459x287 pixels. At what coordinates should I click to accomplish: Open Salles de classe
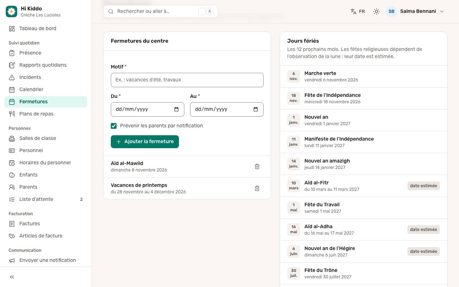pyautogui.click(x=46, y=138)
